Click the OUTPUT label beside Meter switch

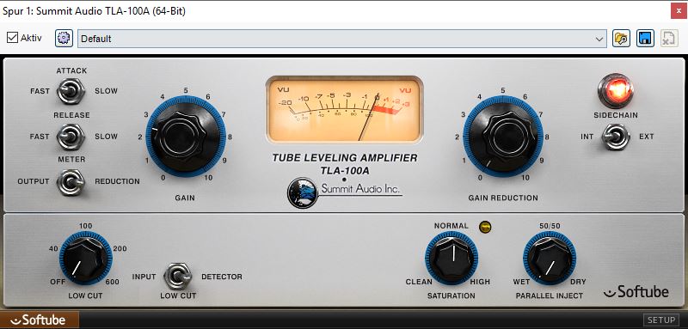click(34, 181)
